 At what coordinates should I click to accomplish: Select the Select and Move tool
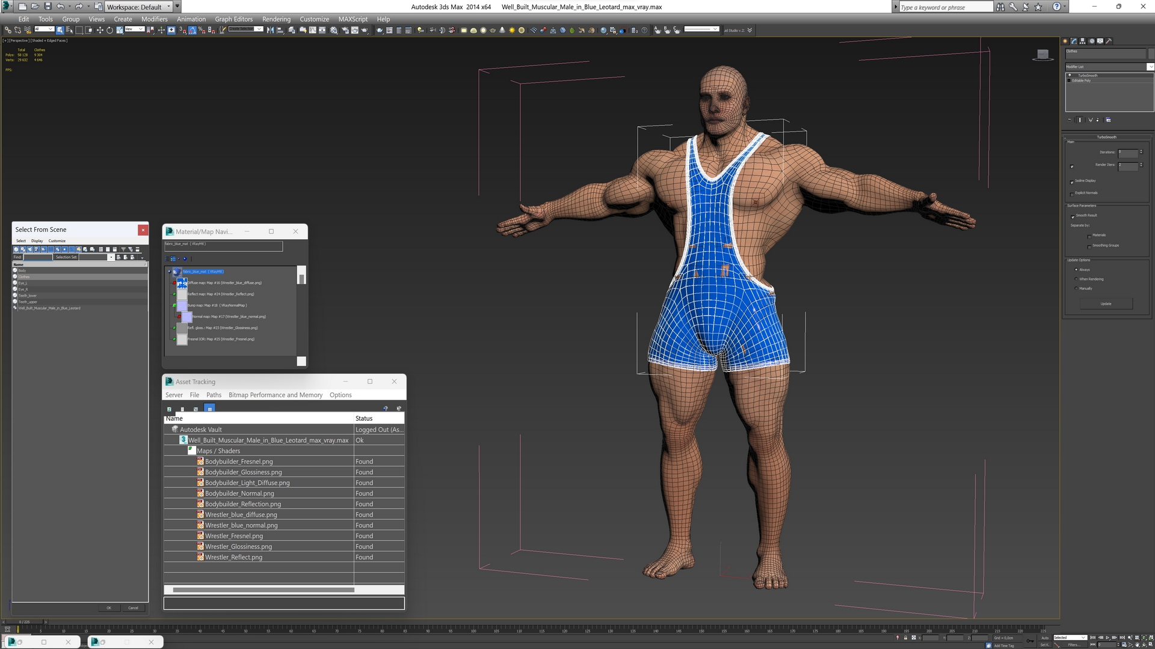point(100,30)
